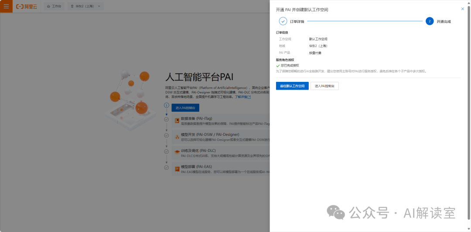Click the 训练及调优 (PAI-DLC) icon
Image resolution: width=471 pixels, height=232 pixels.
tap(177, 153)
